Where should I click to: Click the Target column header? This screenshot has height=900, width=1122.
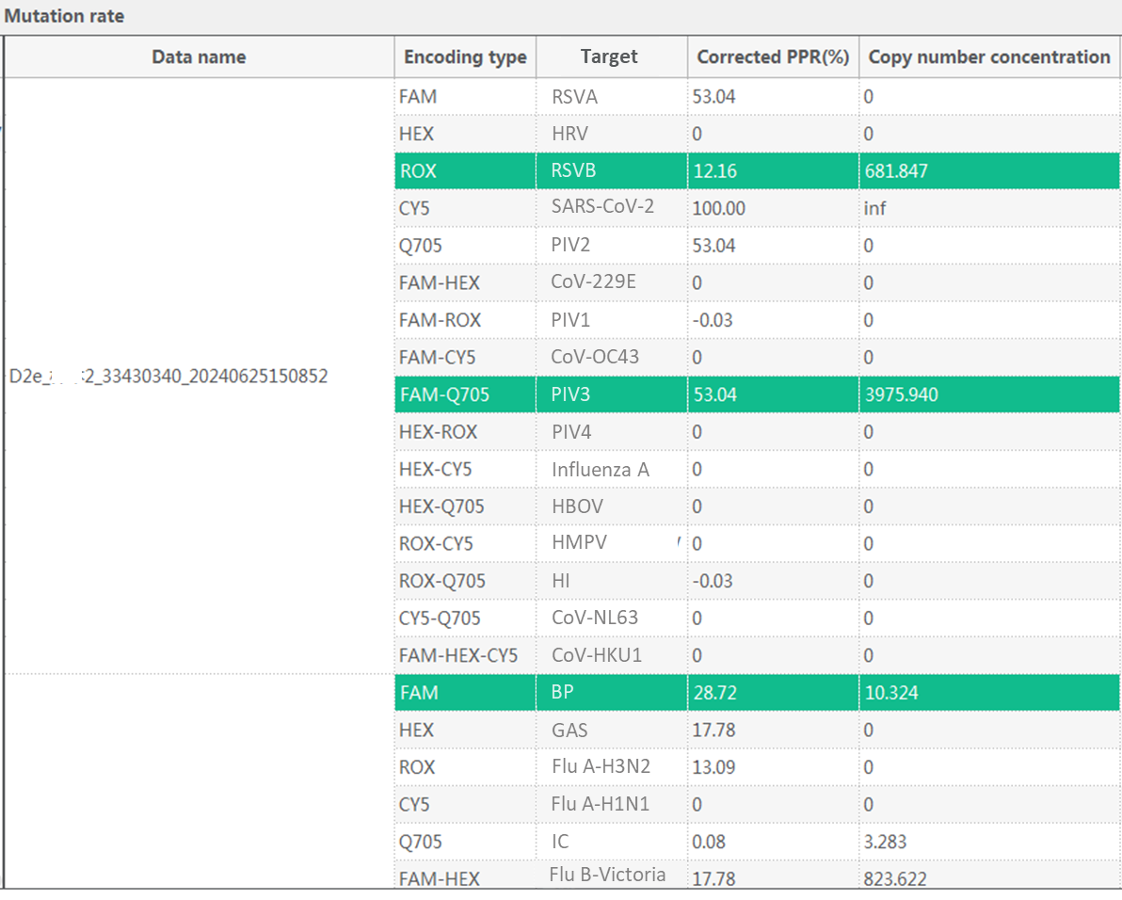point(609,56)
